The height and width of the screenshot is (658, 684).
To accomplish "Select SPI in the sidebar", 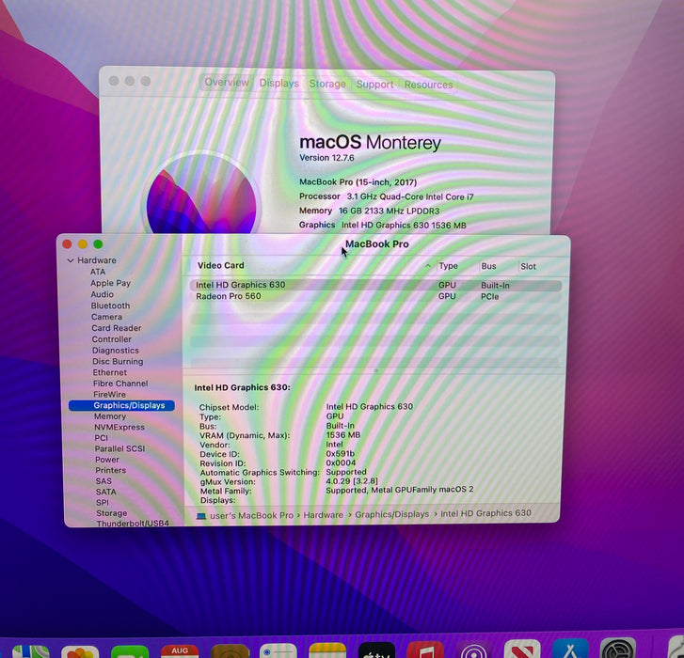I will tap(102, 503).
